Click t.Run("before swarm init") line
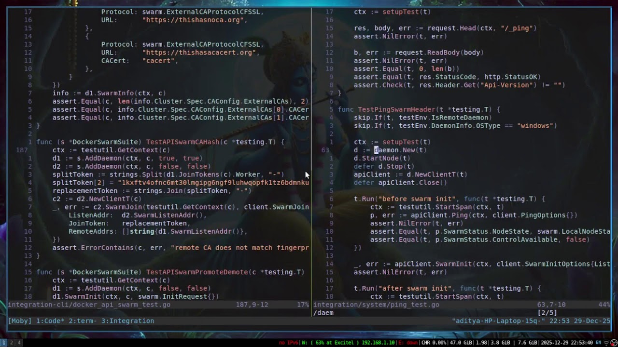 point(449,199)
